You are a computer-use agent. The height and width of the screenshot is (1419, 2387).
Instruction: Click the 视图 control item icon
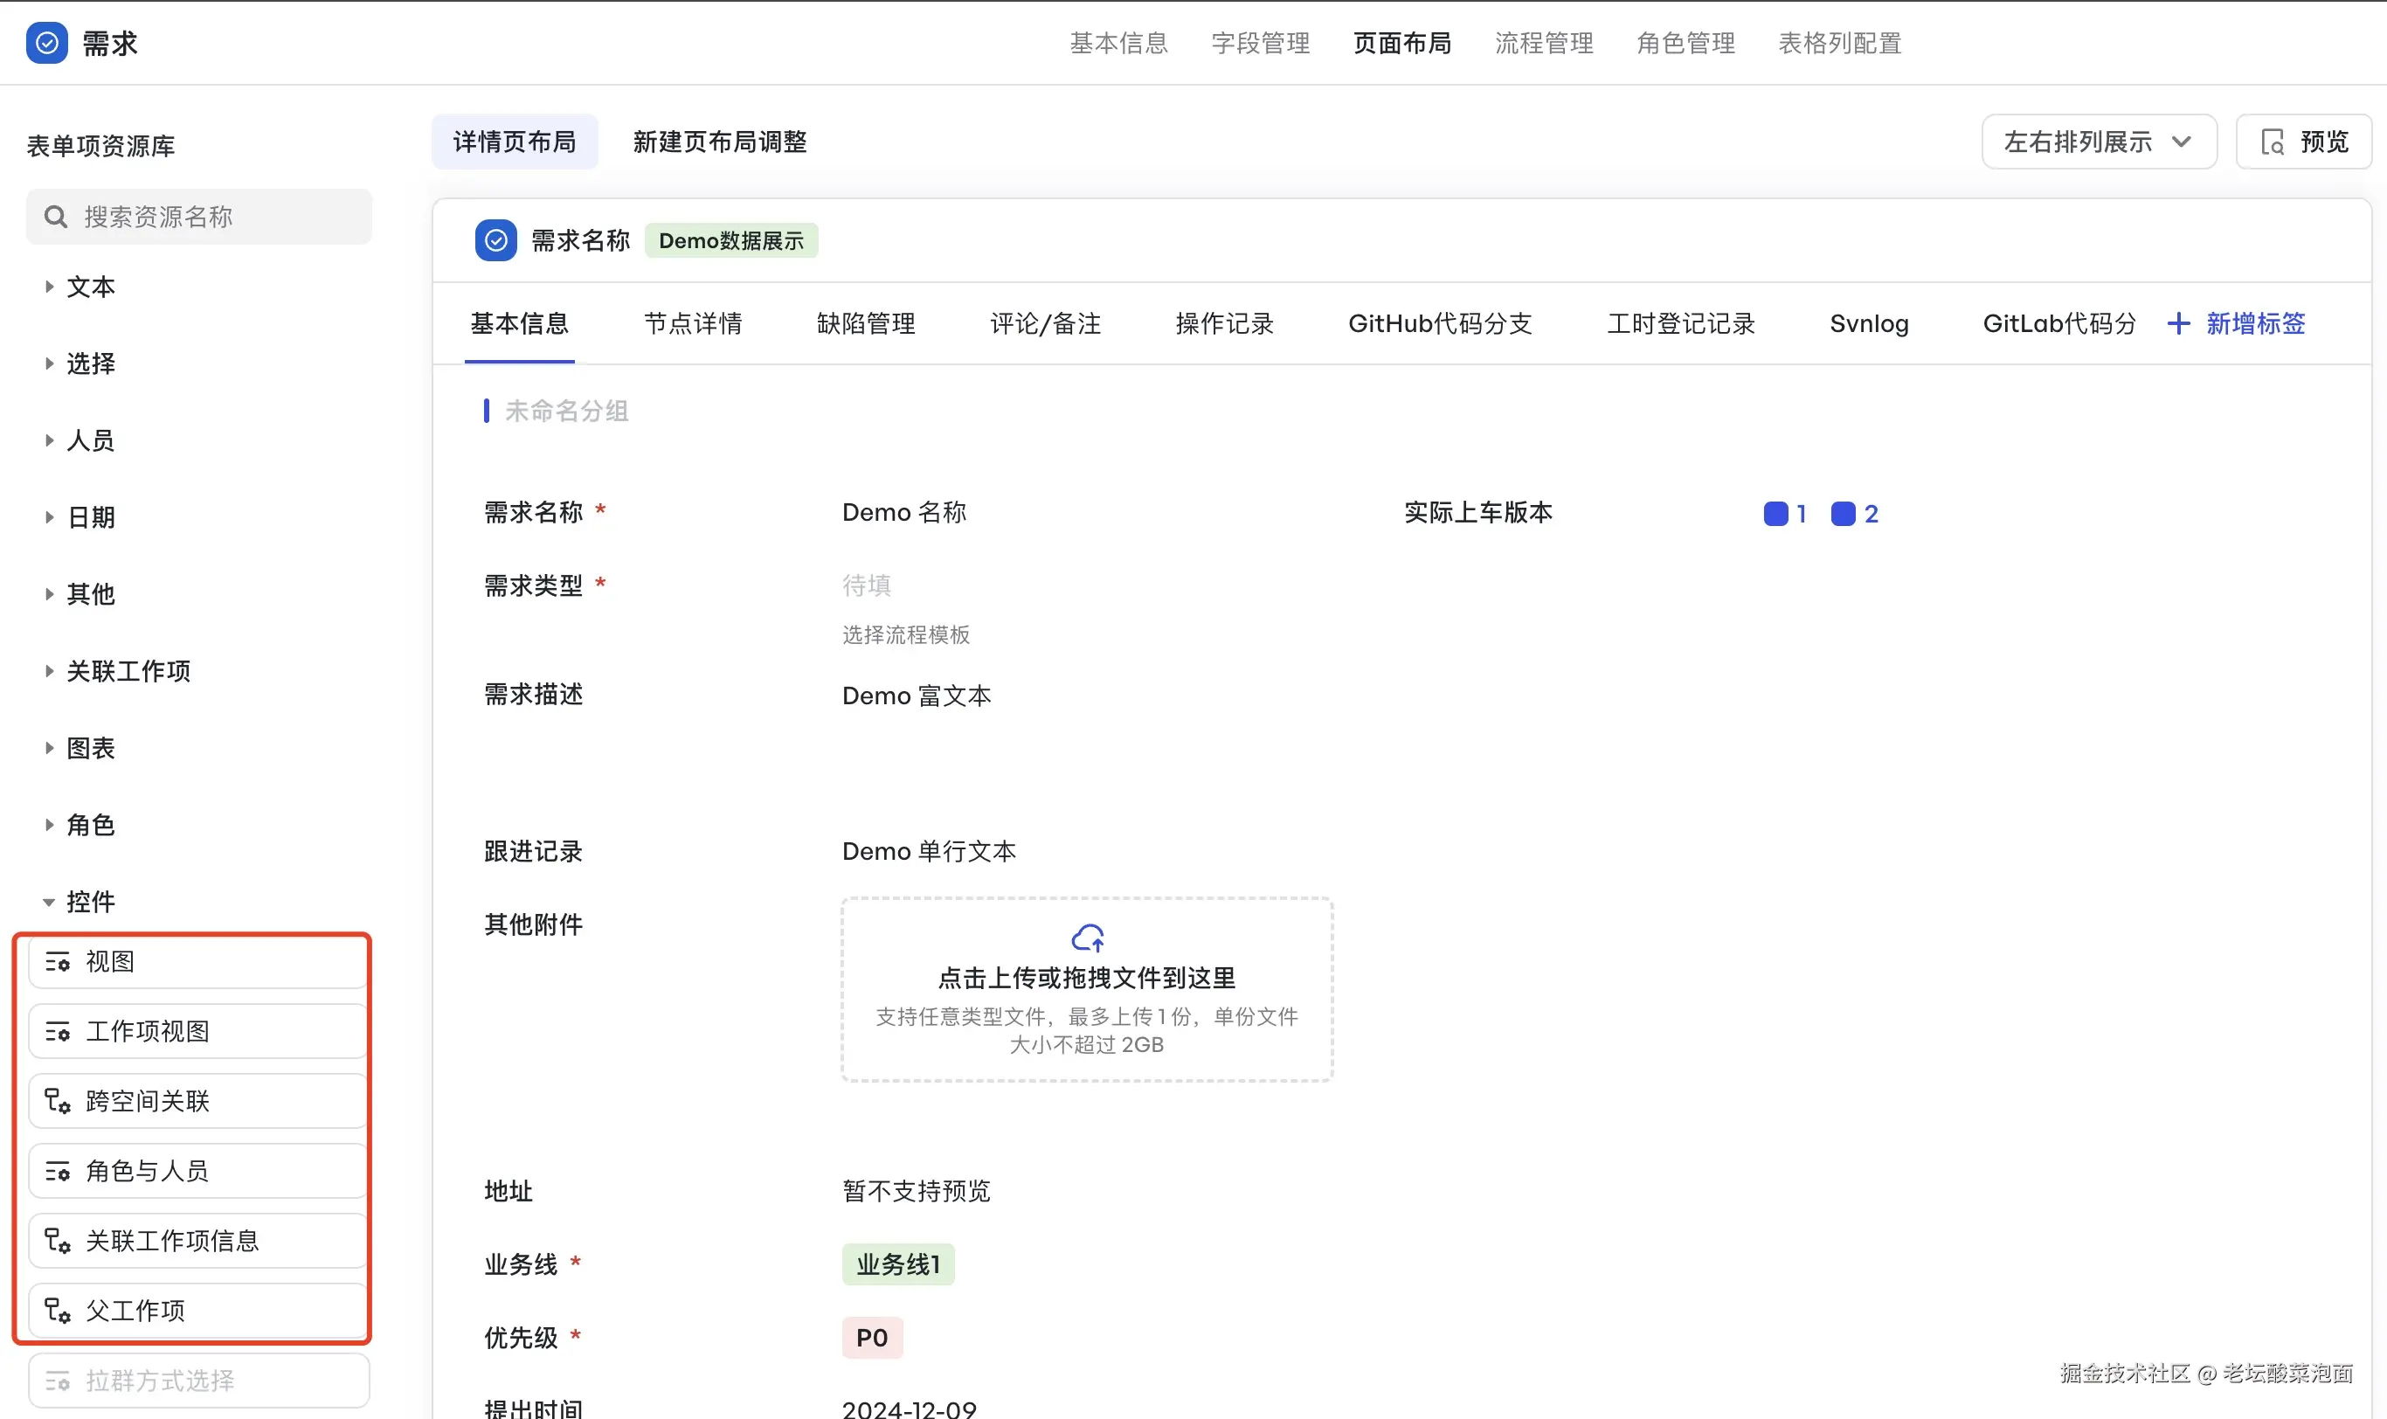tap(58, 962)
